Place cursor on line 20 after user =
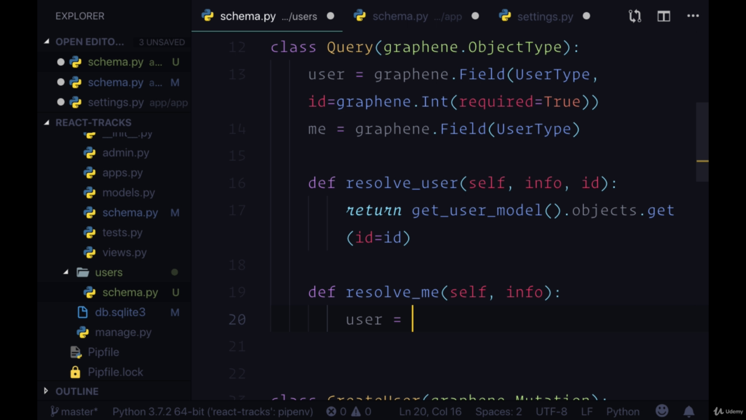746x420 pixels. 413,320
